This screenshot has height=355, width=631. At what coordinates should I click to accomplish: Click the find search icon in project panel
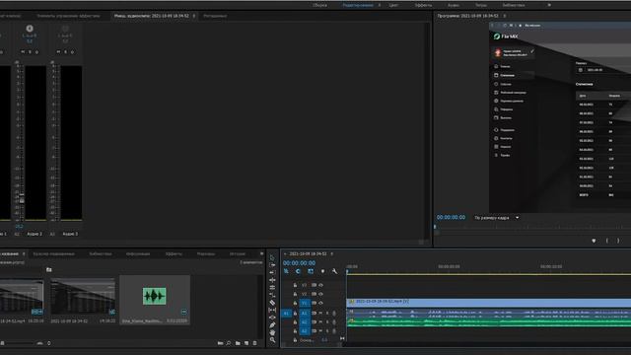pos(229,343)
